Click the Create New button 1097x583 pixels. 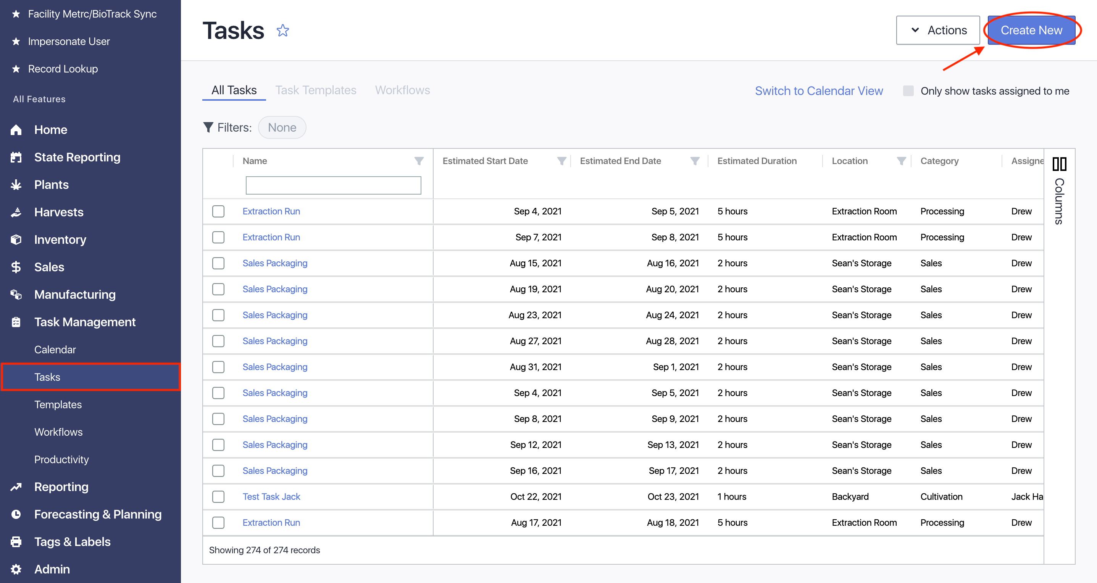tap(1031, 30)
